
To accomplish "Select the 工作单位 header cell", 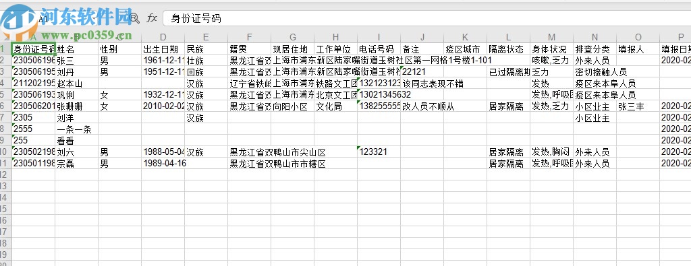I will [336, 48].
